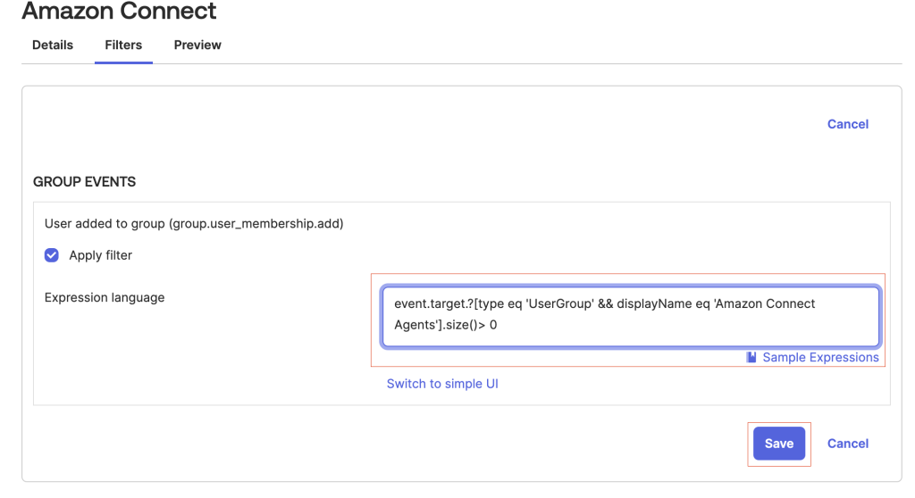This screenshot has width=915, height=498.
Task: Click the Expression language field label
Action: 105,297
